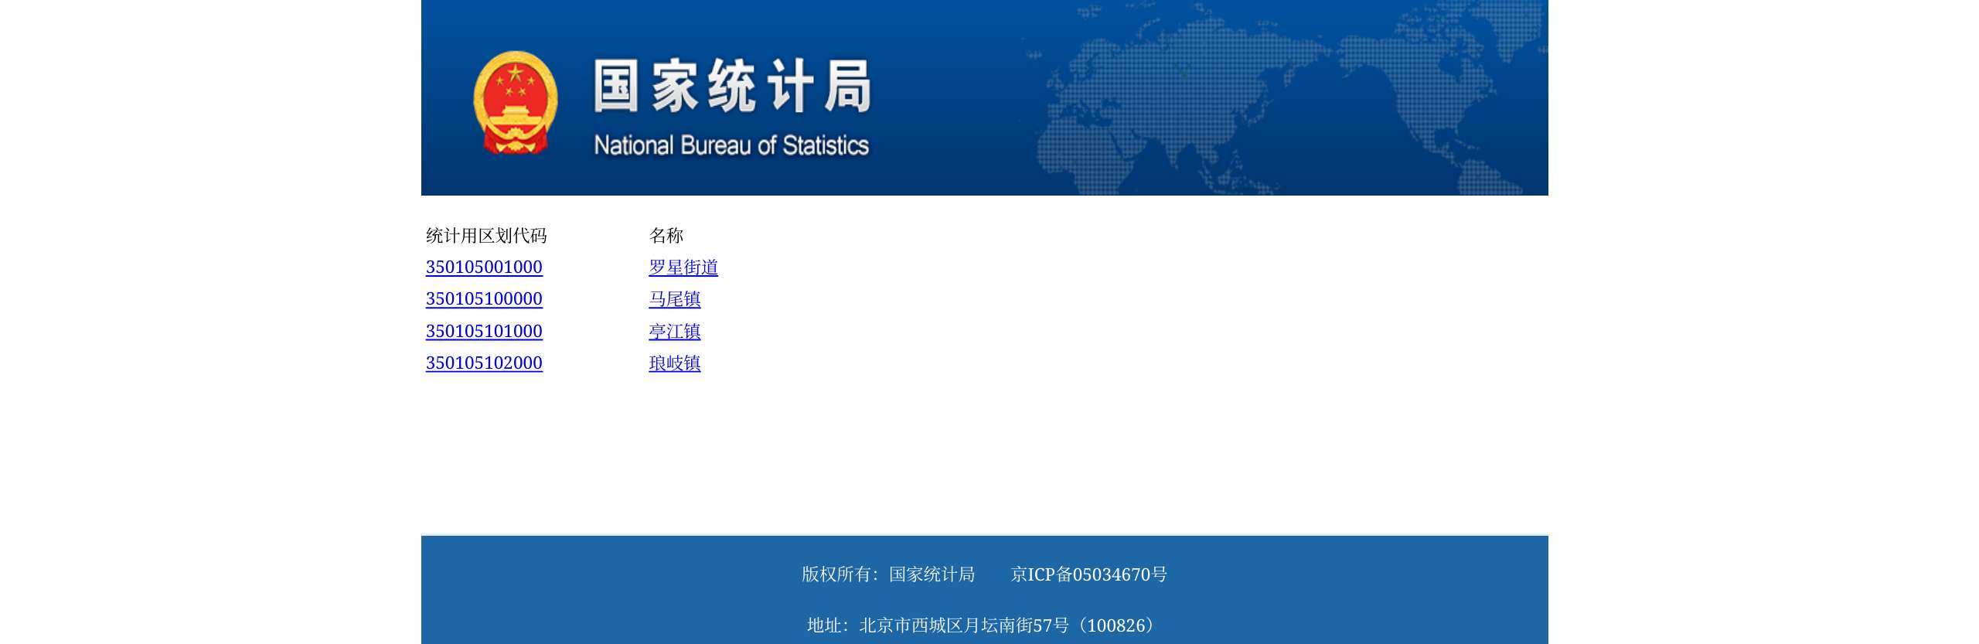Open code link 350105101000
1979x644 pixels.
coord(484,332)
